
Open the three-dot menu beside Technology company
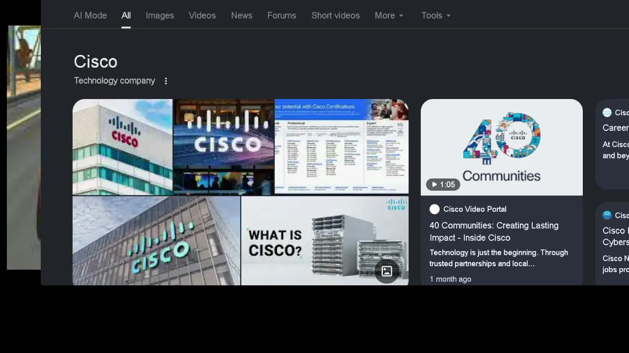(166, 81)
